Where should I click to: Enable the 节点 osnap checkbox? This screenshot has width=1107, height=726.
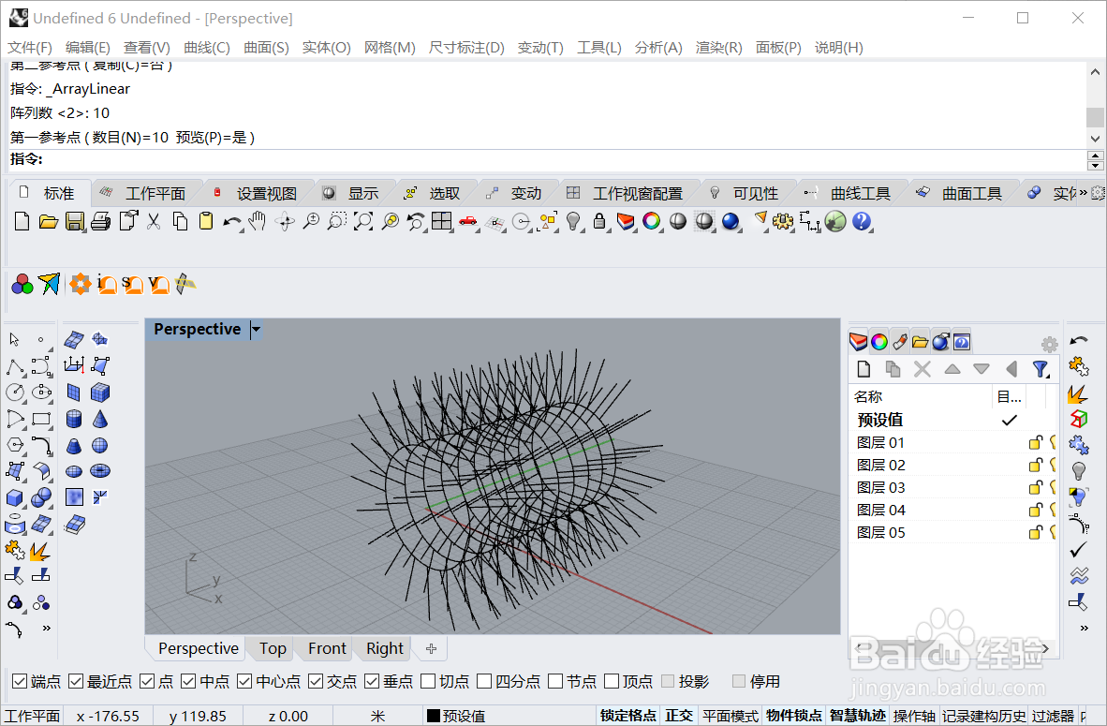point(555,682)
